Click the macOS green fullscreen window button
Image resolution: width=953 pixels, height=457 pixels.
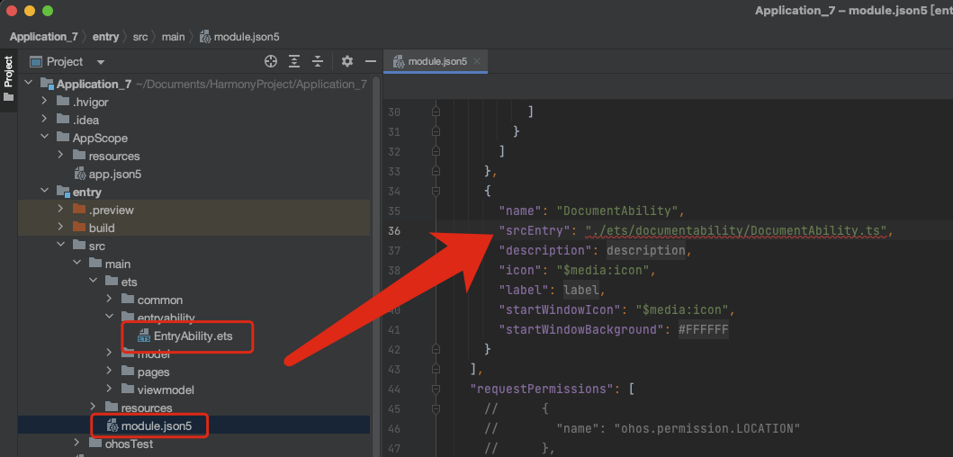click(48, 11)
